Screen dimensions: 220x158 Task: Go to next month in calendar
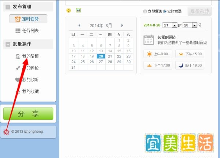(122, 26)
